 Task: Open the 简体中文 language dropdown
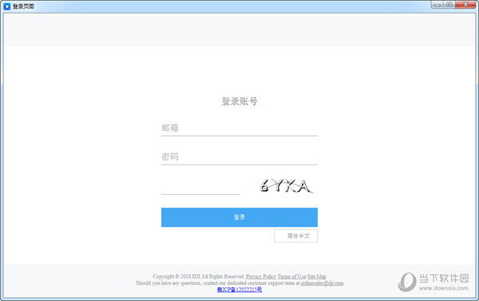click(295, 236)
